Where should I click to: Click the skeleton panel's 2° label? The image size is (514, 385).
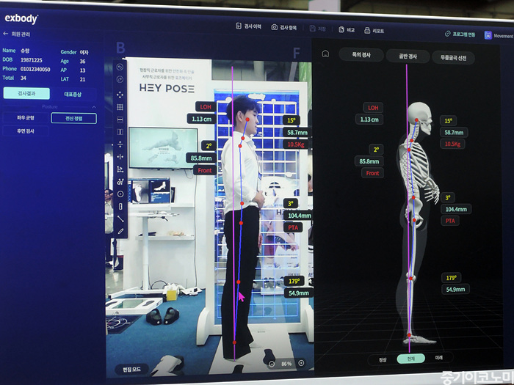tap(376, 150)
